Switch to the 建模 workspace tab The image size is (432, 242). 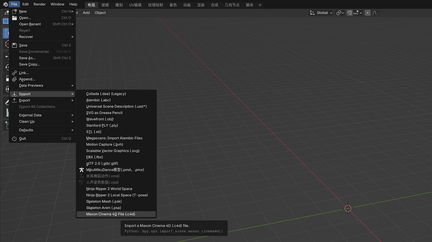pyautogui.click(x=105, y=5)
